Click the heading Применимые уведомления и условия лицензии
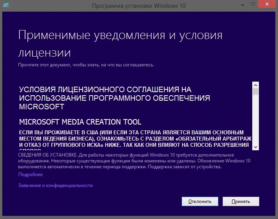This screenshot has width=278, height=219. point(120,44)
